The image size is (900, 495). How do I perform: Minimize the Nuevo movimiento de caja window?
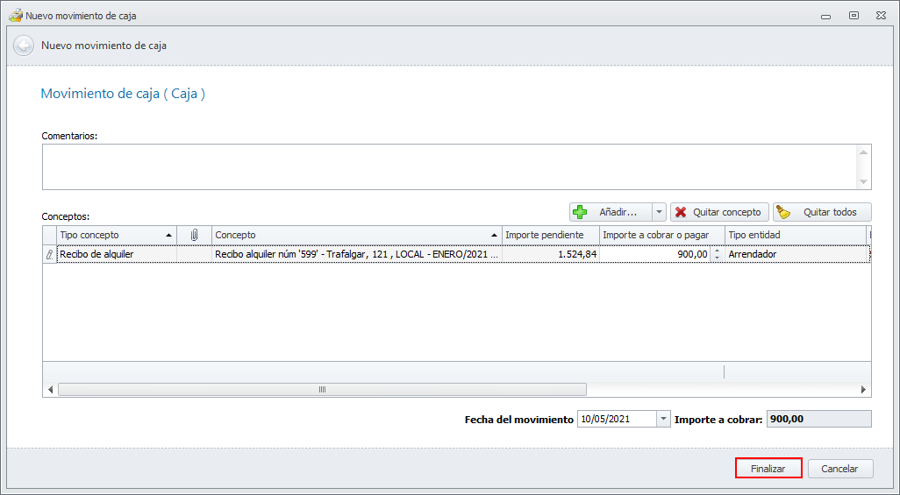826,16
